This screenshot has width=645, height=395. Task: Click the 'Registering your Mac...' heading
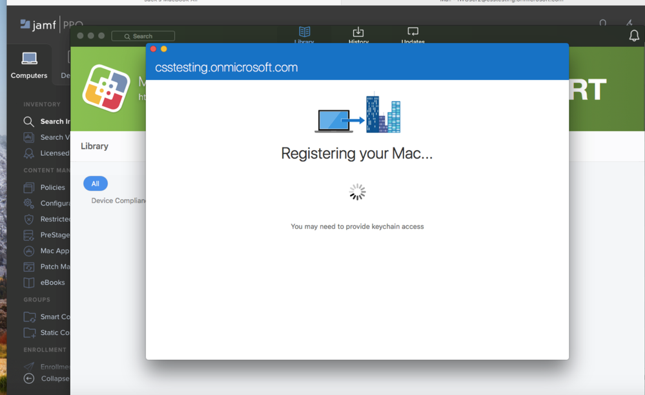356,153
